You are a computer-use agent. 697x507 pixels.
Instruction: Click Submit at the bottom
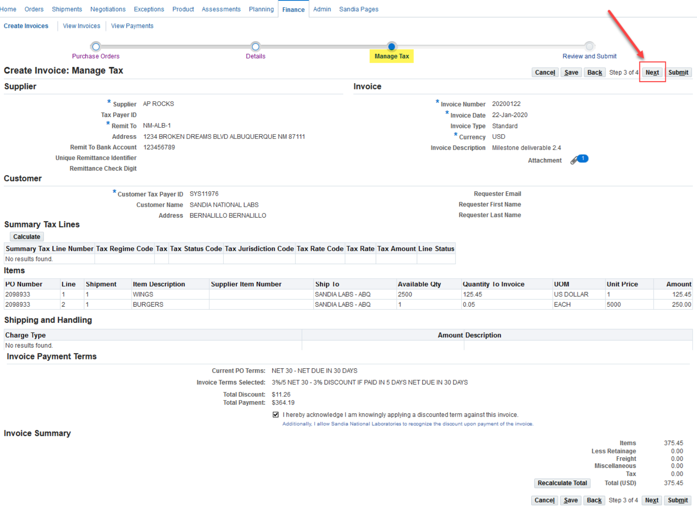coord(678,500)
